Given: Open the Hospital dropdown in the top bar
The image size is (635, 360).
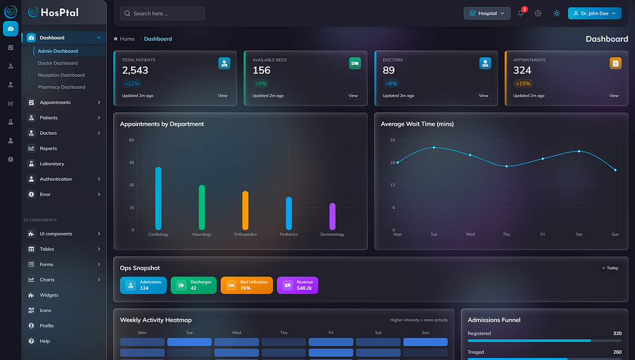Looking at the screenshot, I should [486, 13].
